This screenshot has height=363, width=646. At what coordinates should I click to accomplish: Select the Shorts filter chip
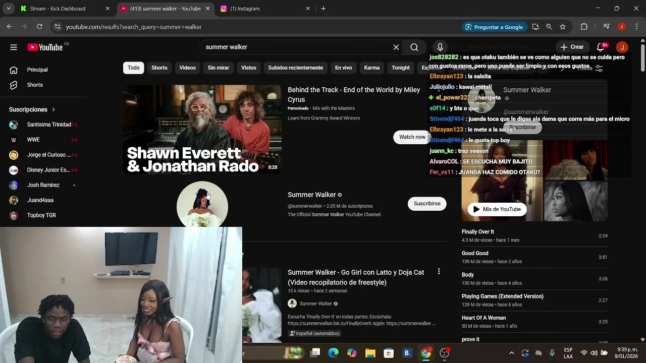159,68
